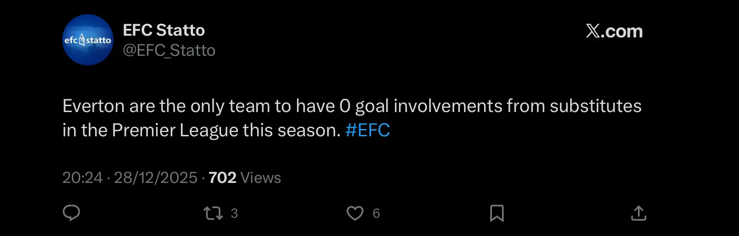The width and height of the screenshot is (739, 236).
Task: Click the Views label
Action: click(261, 177)
